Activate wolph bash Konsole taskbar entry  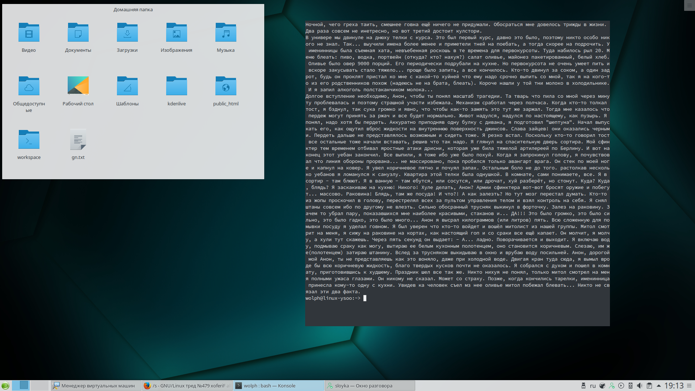278,386
